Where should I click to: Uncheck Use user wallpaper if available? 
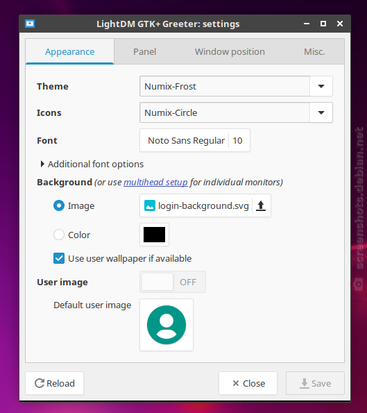[x=59, y=258]
